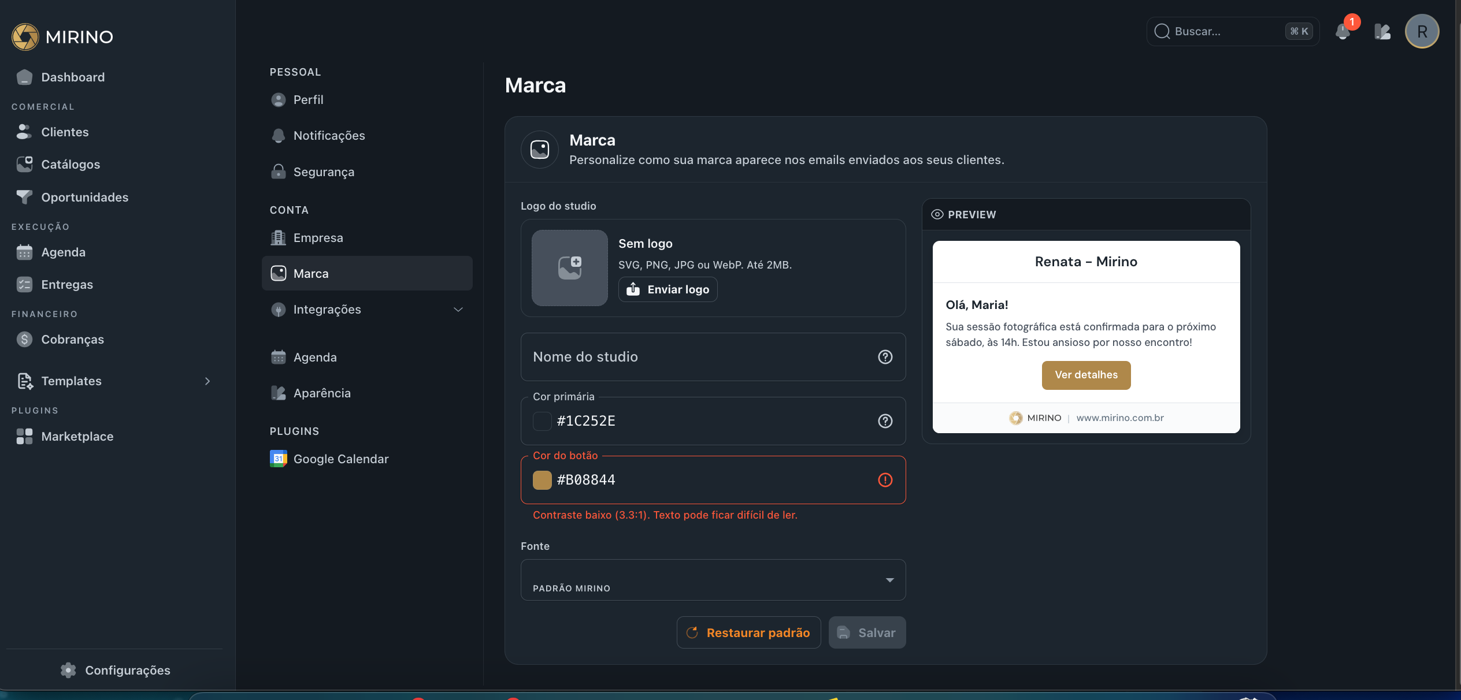Click the Preview eye icon

(x=937, y=215)
